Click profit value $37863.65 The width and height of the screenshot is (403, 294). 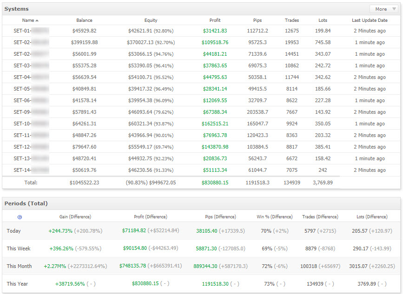pyautogui.click(x=215, y=65)
